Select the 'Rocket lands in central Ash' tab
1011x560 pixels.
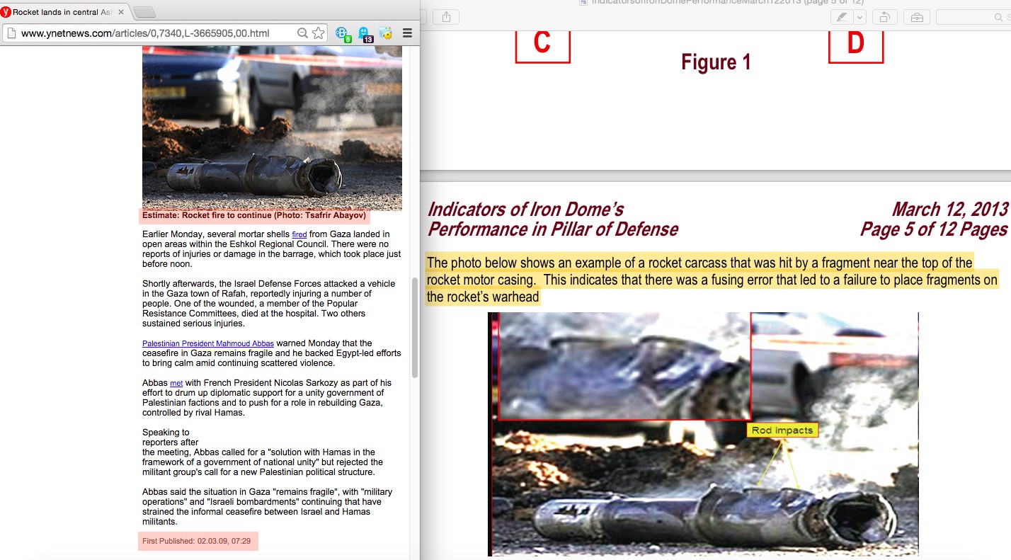click(64, 12)
